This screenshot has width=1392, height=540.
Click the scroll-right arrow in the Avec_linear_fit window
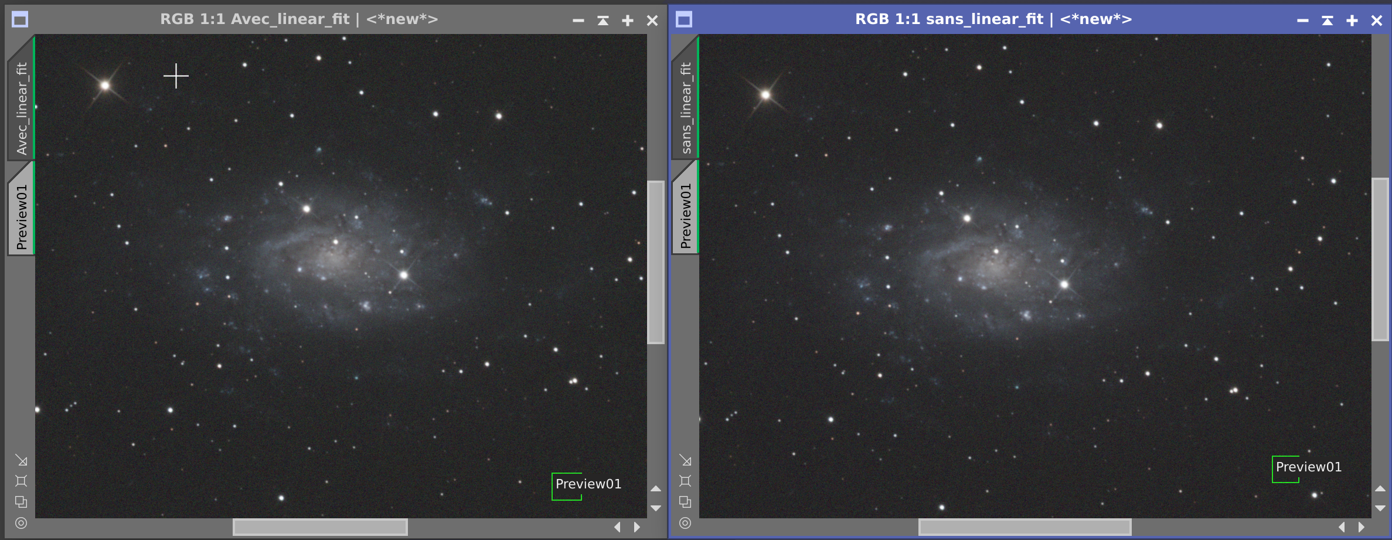tap(637, 527)
